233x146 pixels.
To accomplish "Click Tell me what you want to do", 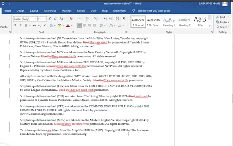I will pos(154,11).
